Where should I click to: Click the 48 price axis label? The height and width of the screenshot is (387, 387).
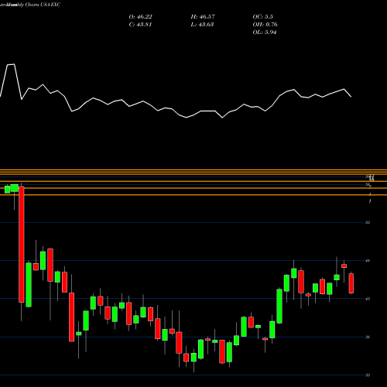click(368, 261)
